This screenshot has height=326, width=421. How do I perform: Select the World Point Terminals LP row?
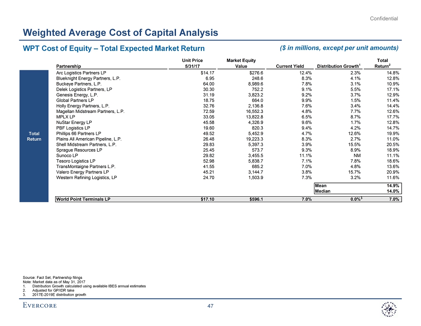[x=83, y=199]
